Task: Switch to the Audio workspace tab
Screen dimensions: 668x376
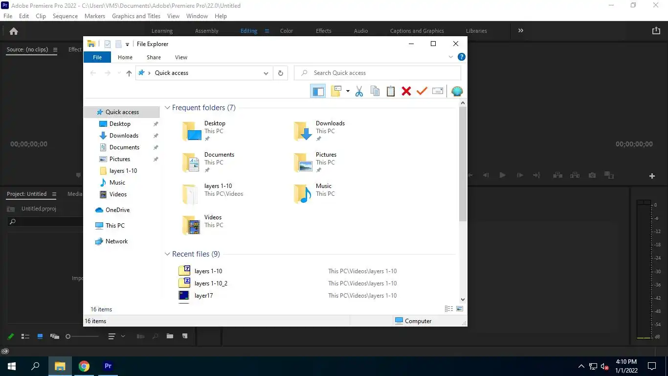Action: tap(361, 31)
